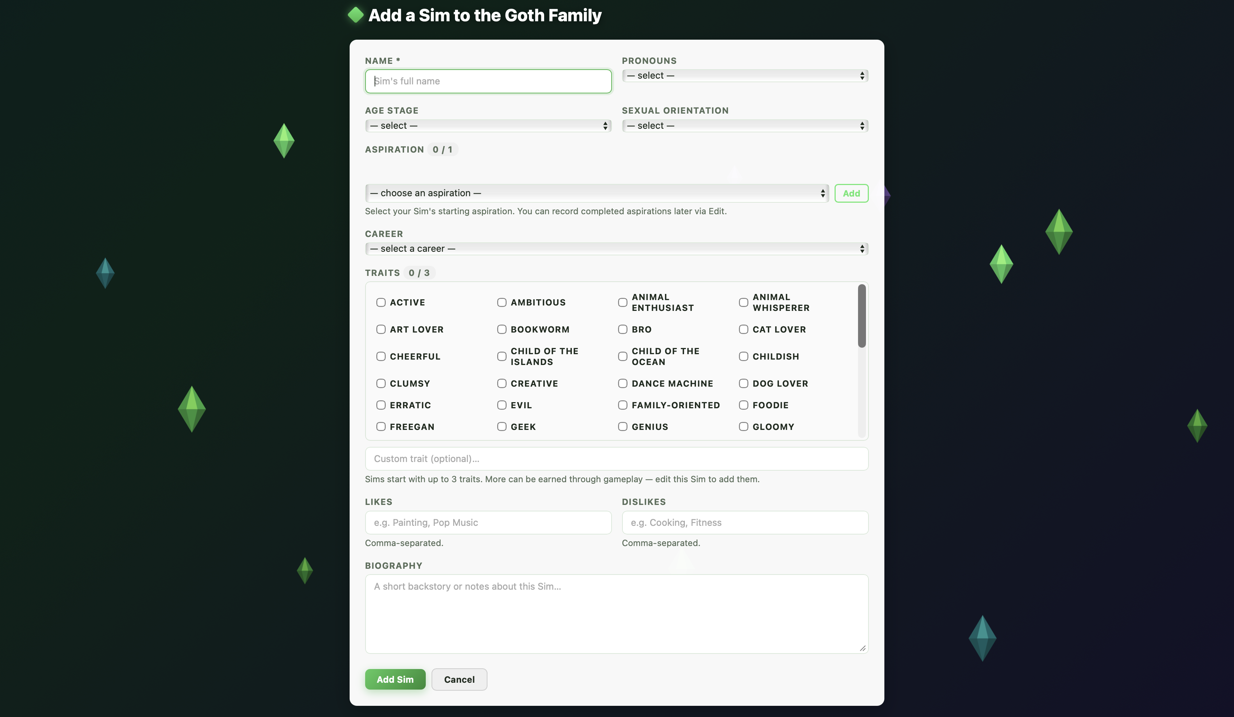Viewport: 1234px width, 717px height.
Task: Toggle the Erratic trait
Action: click(380, 405)
